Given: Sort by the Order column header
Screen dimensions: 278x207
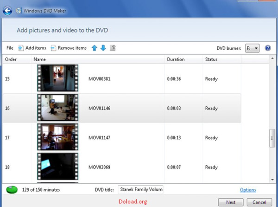Looking at the screenshot, I should (17, 59).
